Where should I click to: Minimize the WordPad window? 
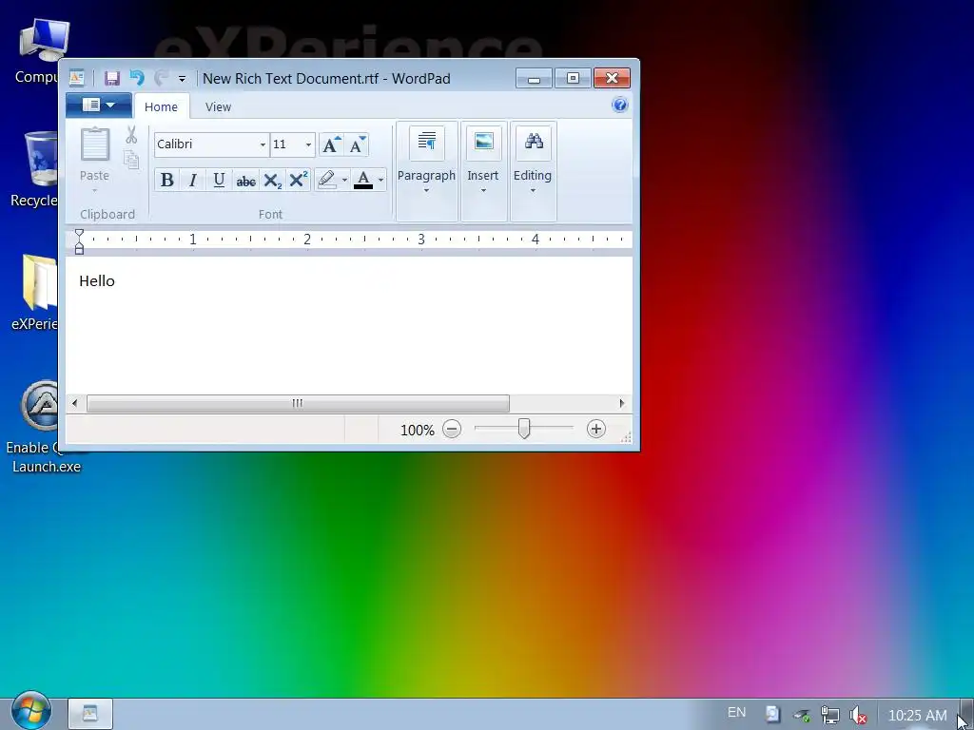pyautogui.click(x=534, y=78)
